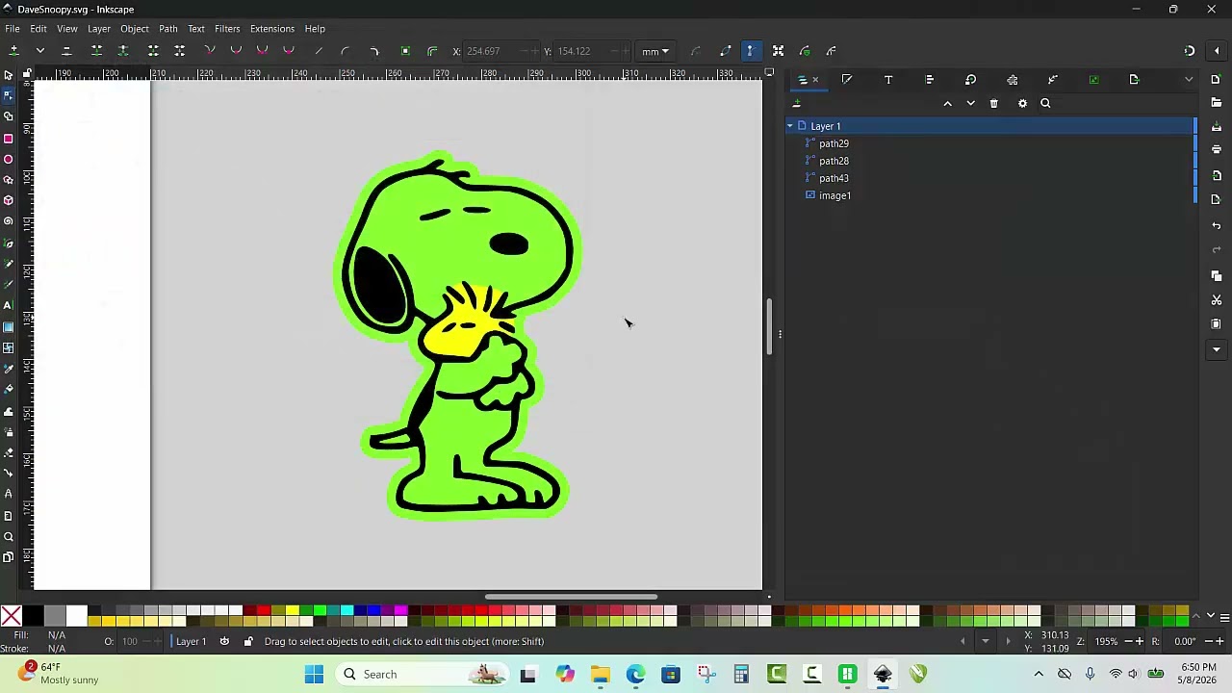Click the Cut scissors icon
The height and width of the screenshot is (693, 1232).
coord(1217,300)
